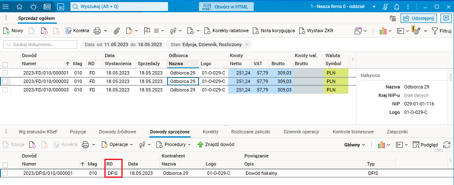Switch to the Pozycje tab

tap(78, 132)
